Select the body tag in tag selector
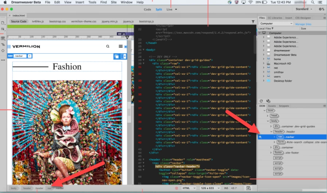Screen dimensions: 327x193 (14, 188)
